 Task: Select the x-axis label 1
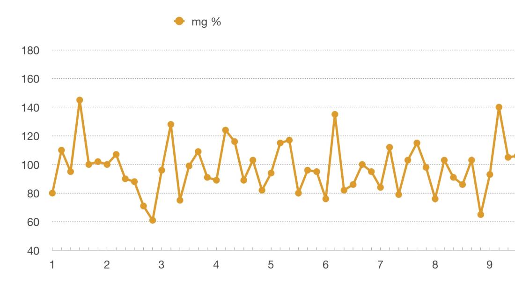pos(52,265)
